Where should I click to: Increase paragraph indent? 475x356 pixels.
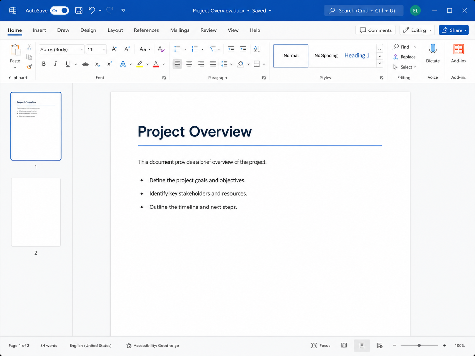[x=243, y=49]
